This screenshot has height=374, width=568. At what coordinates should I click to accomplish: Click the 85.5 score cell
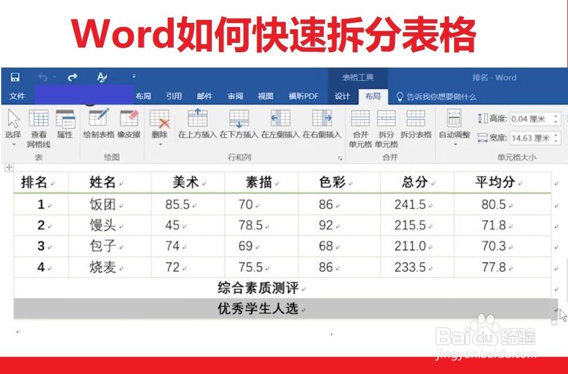(x=188, y=205)
